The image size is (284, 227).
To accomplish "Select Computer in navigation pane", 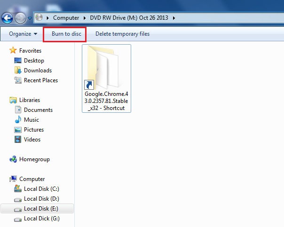I will pyautogui.click(x=32, y=179).
